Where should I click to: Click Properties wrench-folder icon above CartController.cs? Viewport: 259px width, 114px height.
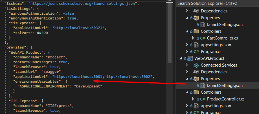(196, 18)
